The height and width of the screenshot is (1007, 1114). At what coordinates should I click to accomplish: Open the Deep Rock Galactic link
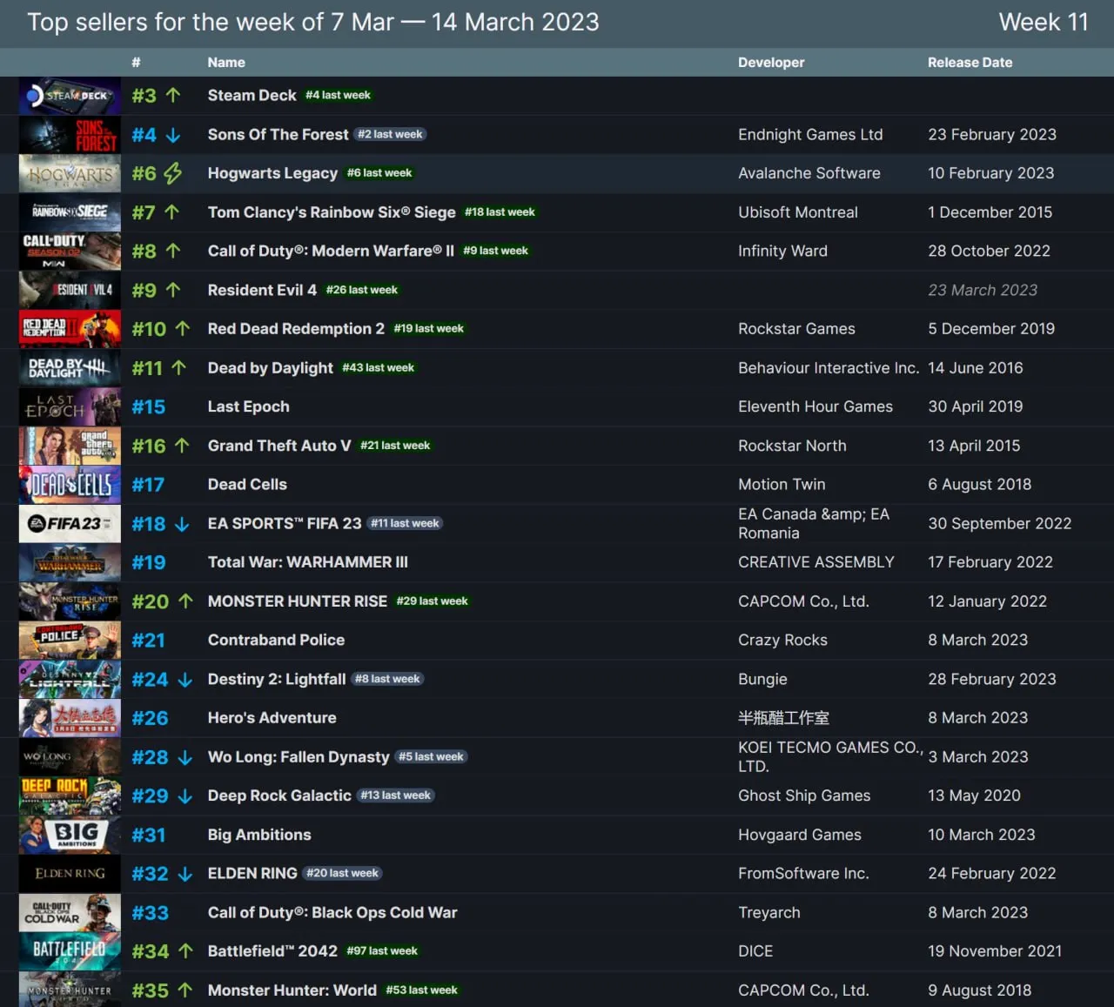click(x=279, y=796)
